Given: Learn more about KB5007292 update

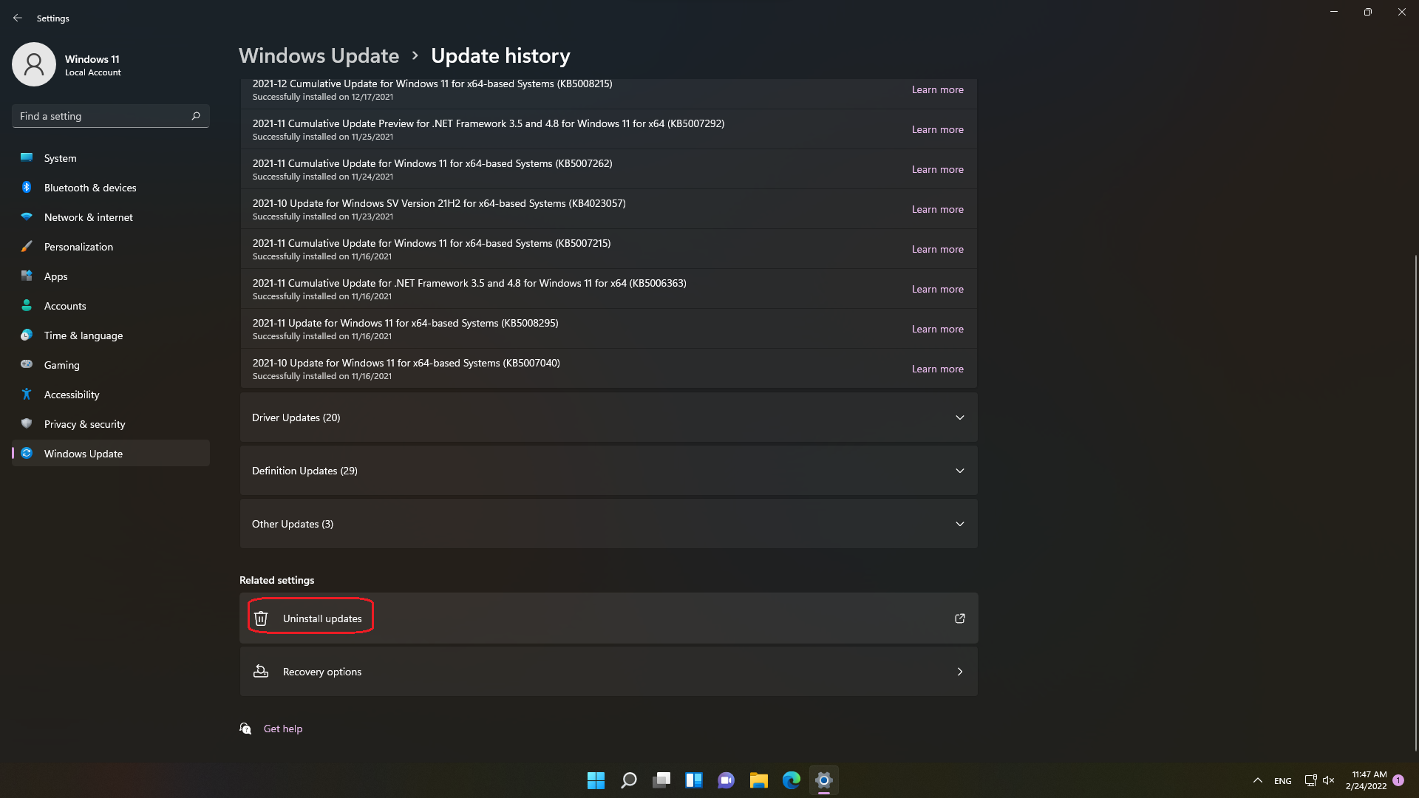Looking at the screenshot, I should 937,129.
